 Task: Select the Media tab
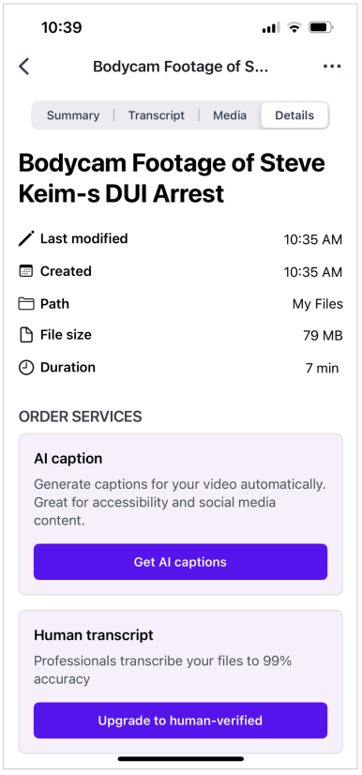230,115
